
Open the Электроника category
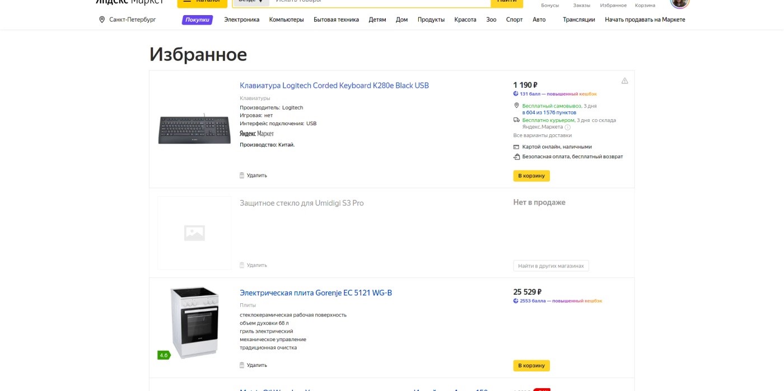(242, 20)
